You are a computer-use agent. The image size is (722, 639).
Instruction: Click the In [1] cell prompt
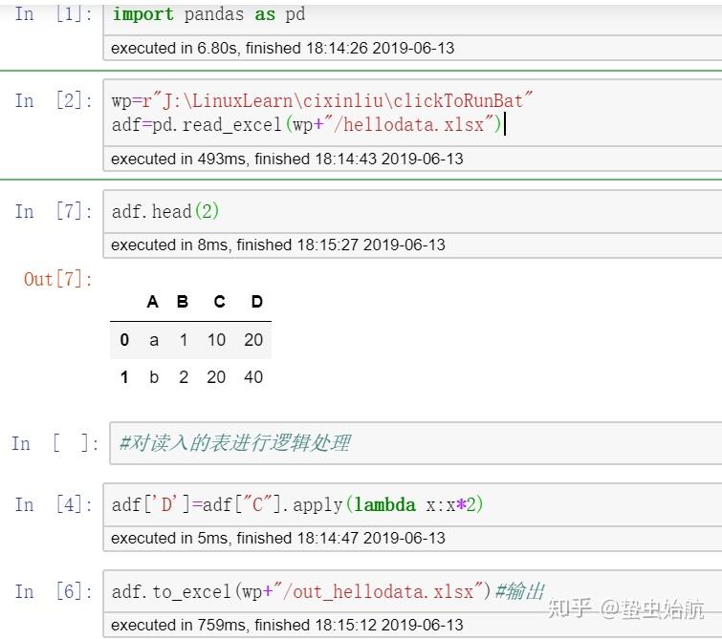50,15
